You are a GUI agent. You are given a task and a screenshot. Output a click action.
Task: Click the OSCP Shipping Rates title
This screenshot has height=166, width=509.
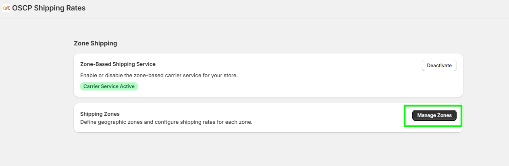point(49,8)
